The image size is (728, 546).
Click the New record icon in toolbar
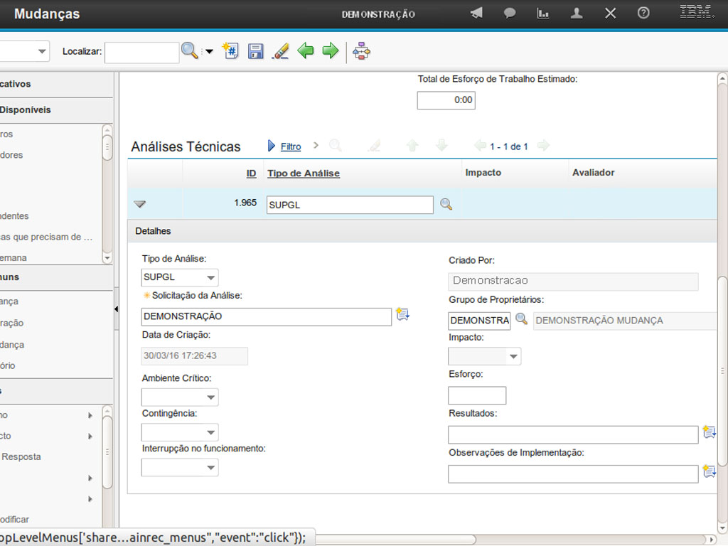[x=230, y=51]
